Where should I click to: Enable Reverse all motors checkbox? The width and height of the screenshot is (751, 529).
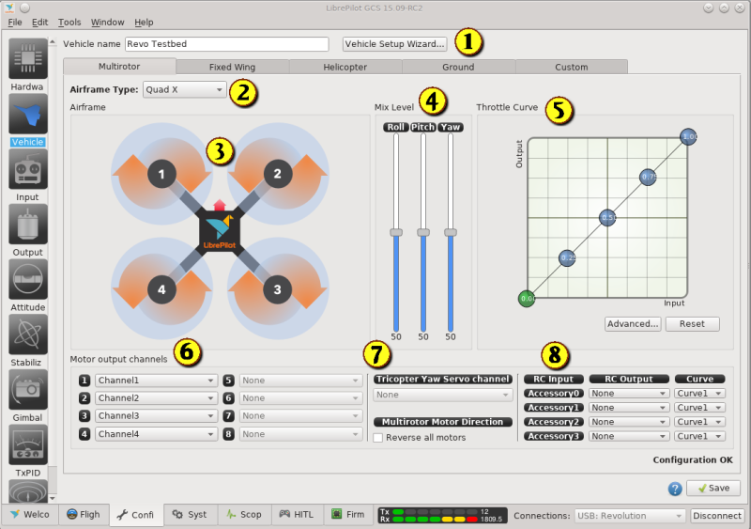pyautogui.click(x=378, y=438)
